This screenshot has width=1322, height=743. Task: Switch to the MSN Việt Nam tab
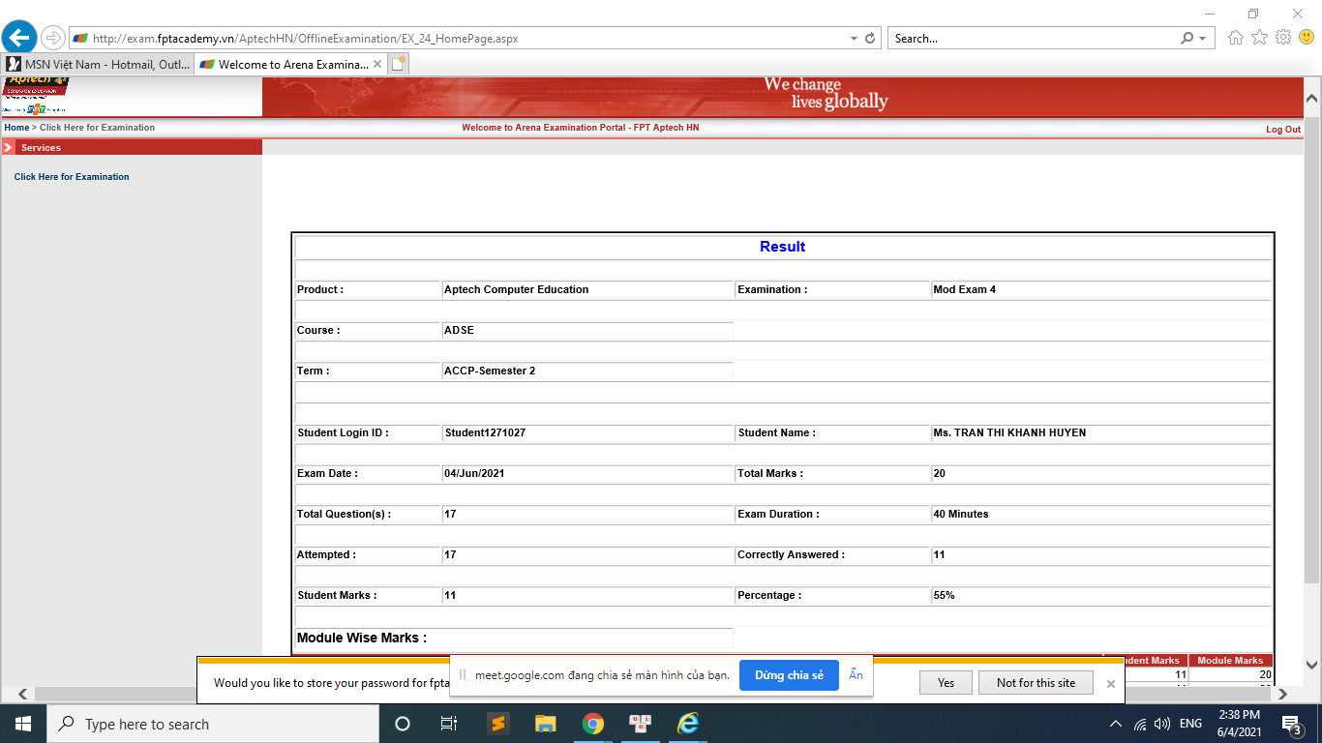pyautogui.click(x=97, y=64)
